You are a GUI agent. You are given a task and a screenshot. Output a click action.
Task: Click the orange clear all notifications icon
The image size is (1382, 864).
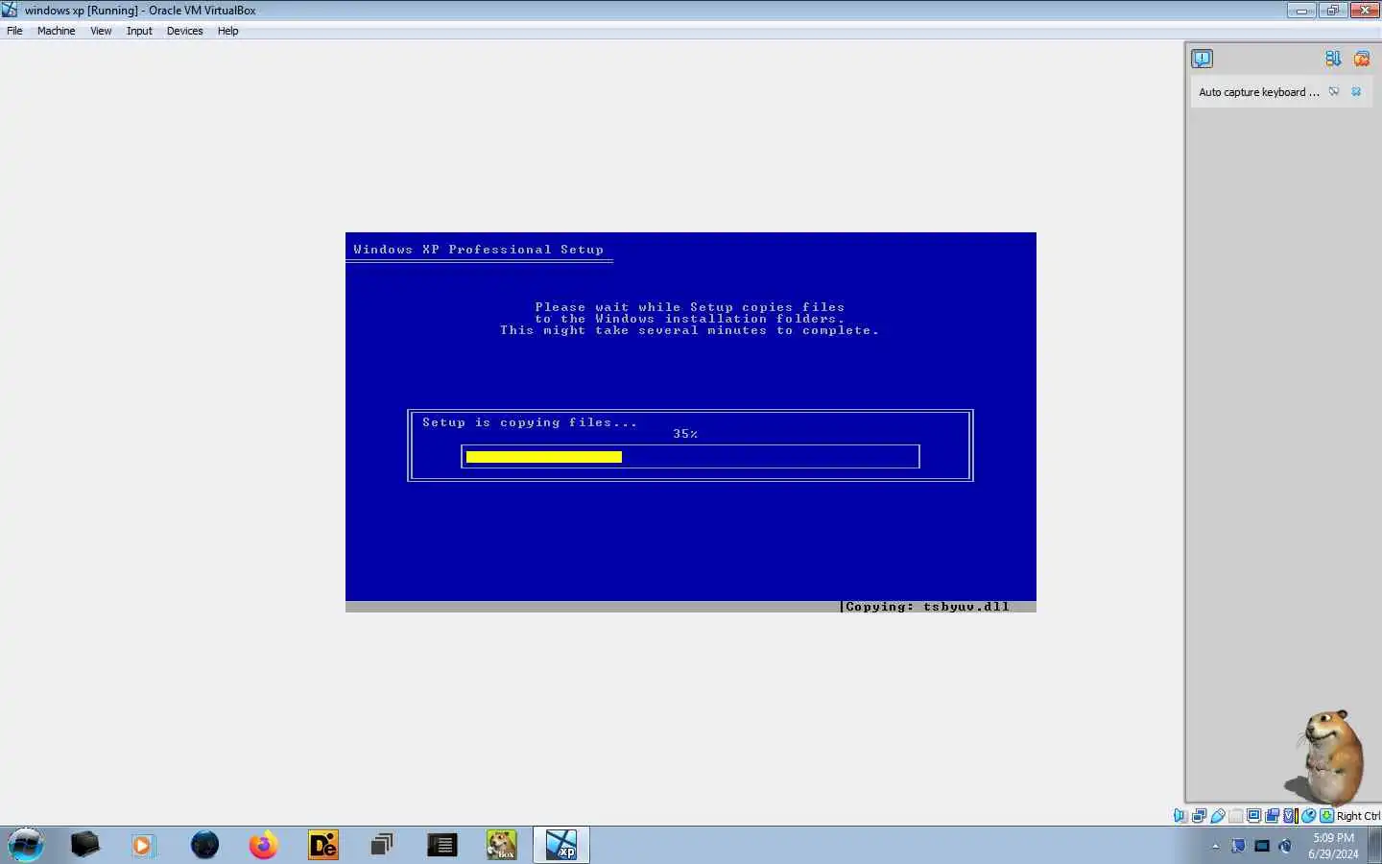[1361, 59]
